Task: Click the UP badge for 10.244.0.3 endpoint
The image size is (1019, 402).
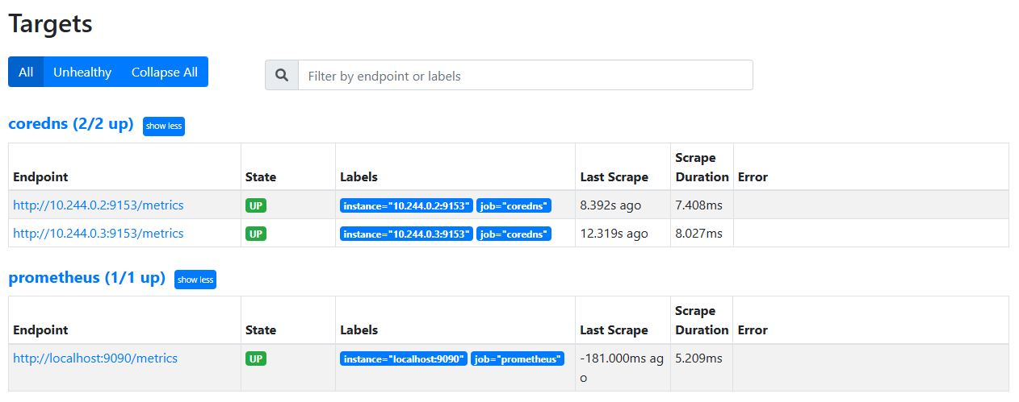Action: click(256, 234)
